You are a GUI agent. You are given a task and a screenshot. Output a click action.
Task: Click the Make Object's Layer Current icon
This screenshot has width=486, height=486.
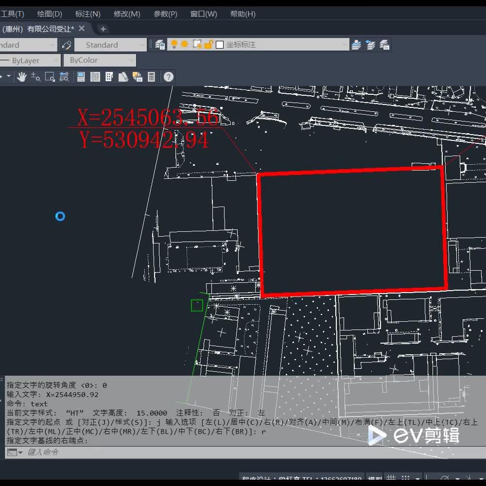(160, 44)
